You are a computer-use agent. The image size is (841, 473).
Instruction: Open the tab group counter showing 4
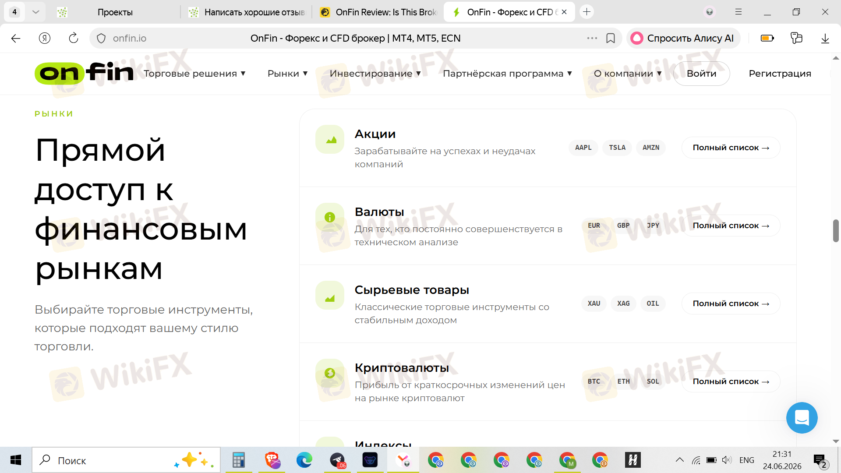15,12
